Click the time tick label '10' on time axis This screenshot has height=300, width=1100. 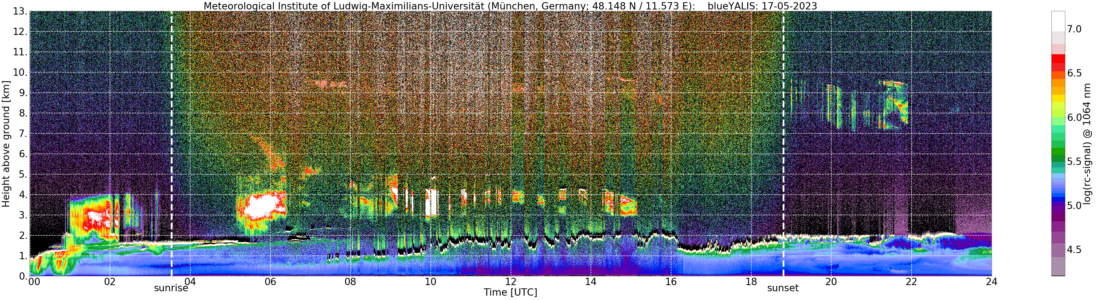pos(431,282)
